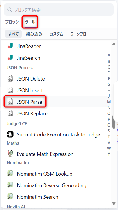Focus the block search field
This screenshot has width=118, height=210.
point(59,10)
